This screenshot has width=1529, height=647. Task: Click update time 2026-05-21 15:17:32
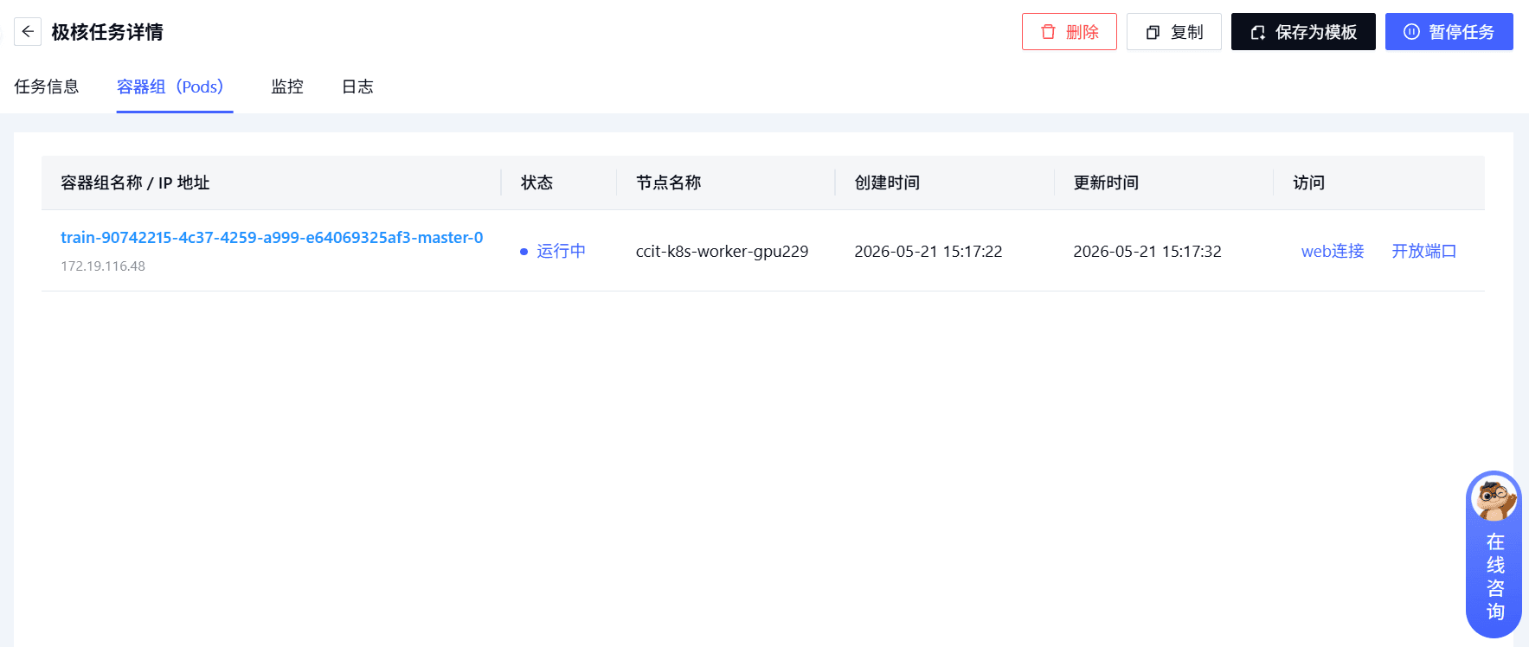coord(1147,252)
